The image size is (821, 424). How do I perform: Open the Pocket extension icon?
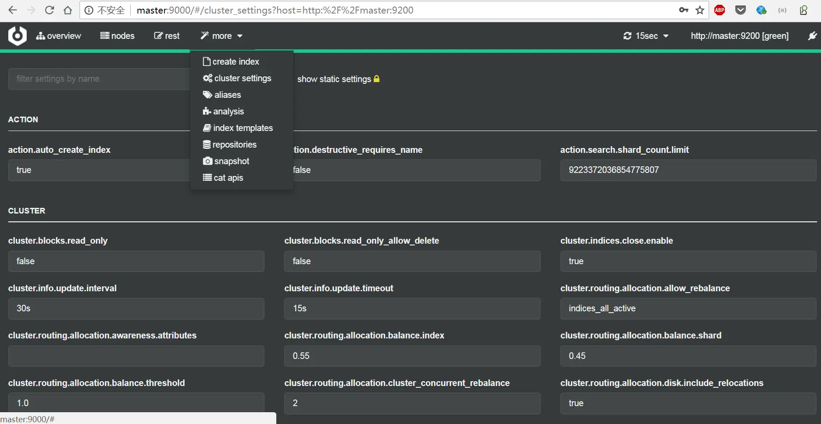741,10
